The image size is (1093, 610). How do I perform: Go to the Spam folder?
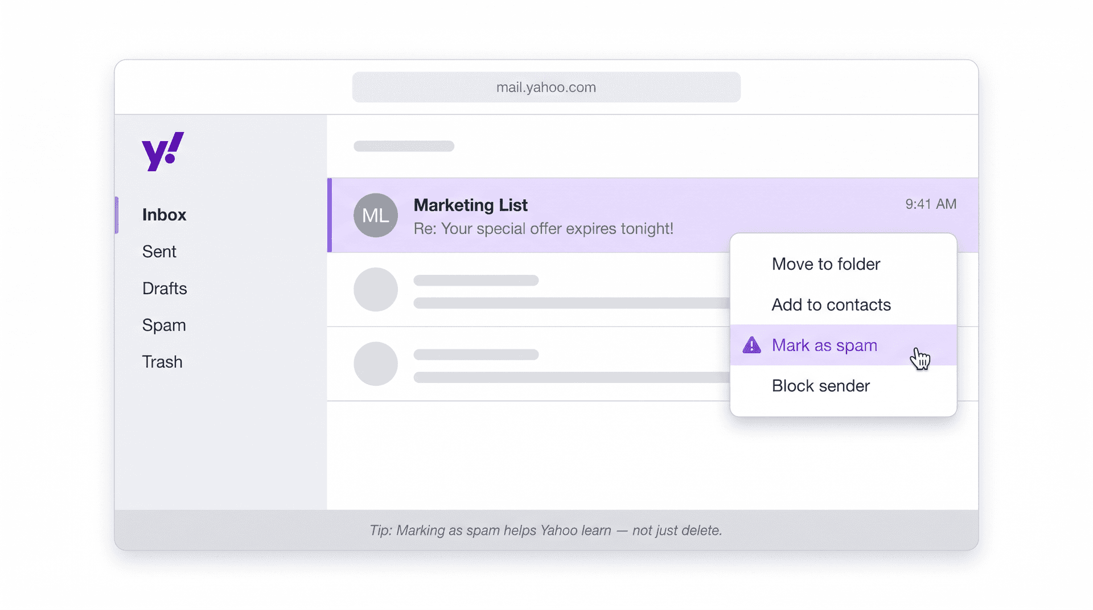pyautogui.click(x=163, y=325)
